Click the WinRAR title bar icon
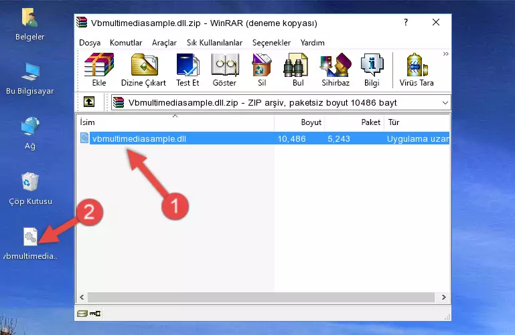The height and width of the screenshot is (335, 515). click(x=82, y=22)
